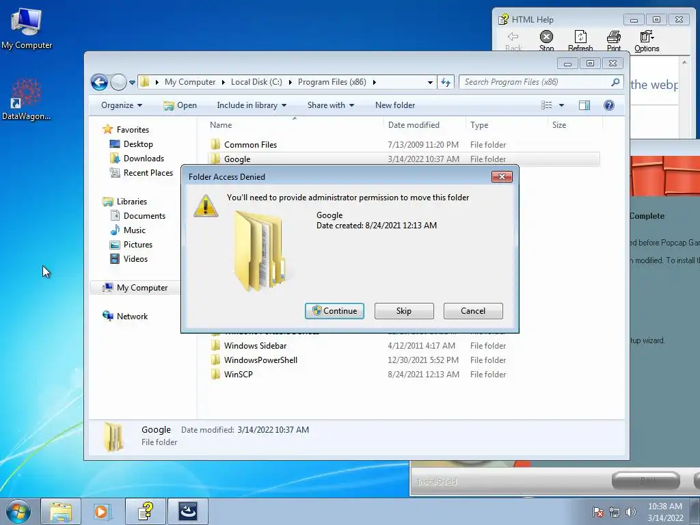The image size is (700, 525).
Task: Open Downloads in Favorites
Action: pos(144,159)
